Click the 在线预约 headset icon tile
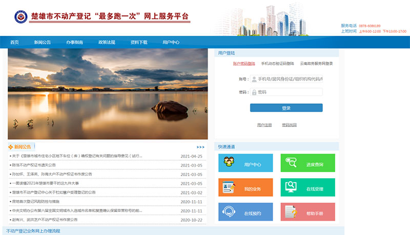The width and height of the screenshot is (410, 235). [228, 212]
